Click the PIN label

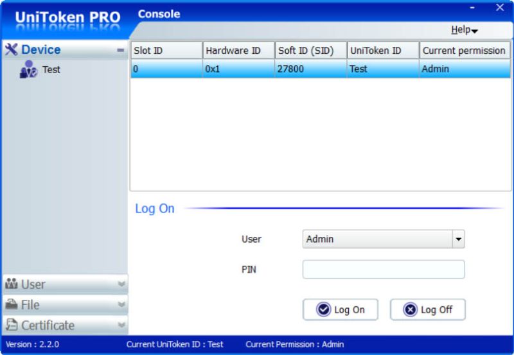tap(249, 270)
